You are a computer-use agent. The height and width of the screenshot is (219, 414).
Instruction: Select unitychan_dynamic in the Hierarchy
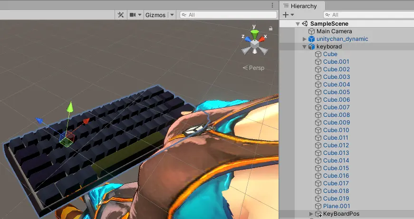(x=342, y=39)
